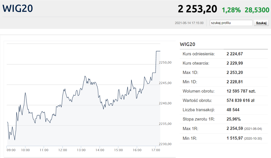Click the date (2021-06-04)
The width and height of the screenshot is (271, 158).
[253, 129]
